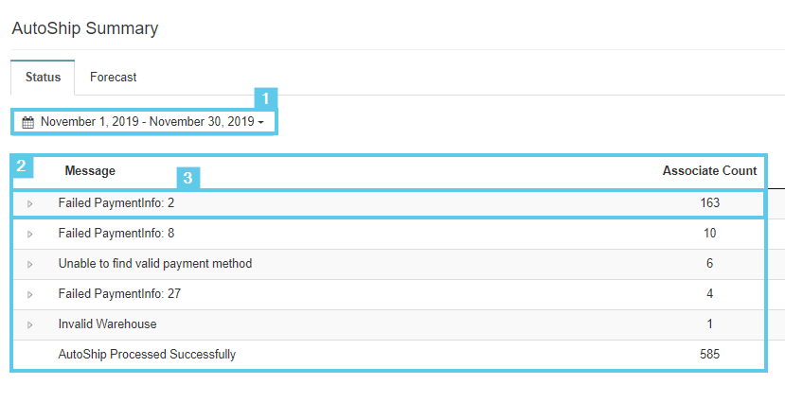The height and width of the screenshot is (402, 785).
Task: Click the calendar icon in date picker
Action: click(28, 123)
